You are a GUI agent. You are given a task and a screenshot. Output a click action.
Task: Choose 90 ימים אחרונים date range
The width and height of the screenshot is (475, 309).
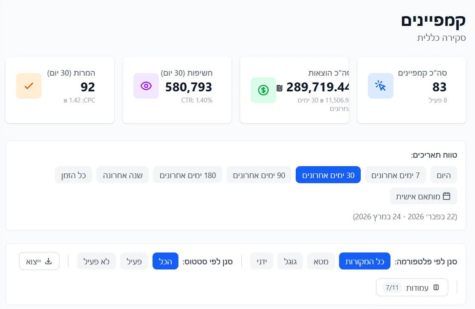pyautogui.click(x=259, y=175)
